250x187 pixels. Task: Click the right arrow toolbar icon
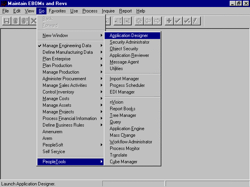(x=157, y=21)
